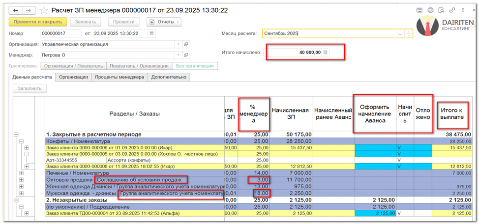Open calendar picker next to document date

coord(152,33)
